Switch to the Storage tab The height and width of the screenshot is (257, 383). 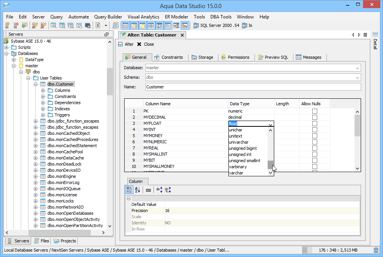pyautogui.click(x=203, y=57)
